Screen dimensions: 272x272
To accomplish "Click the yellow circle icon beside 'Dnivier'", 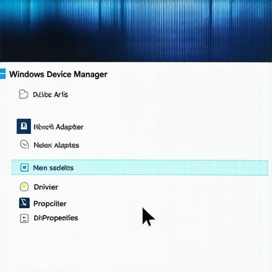I will [x=24, y=186].
